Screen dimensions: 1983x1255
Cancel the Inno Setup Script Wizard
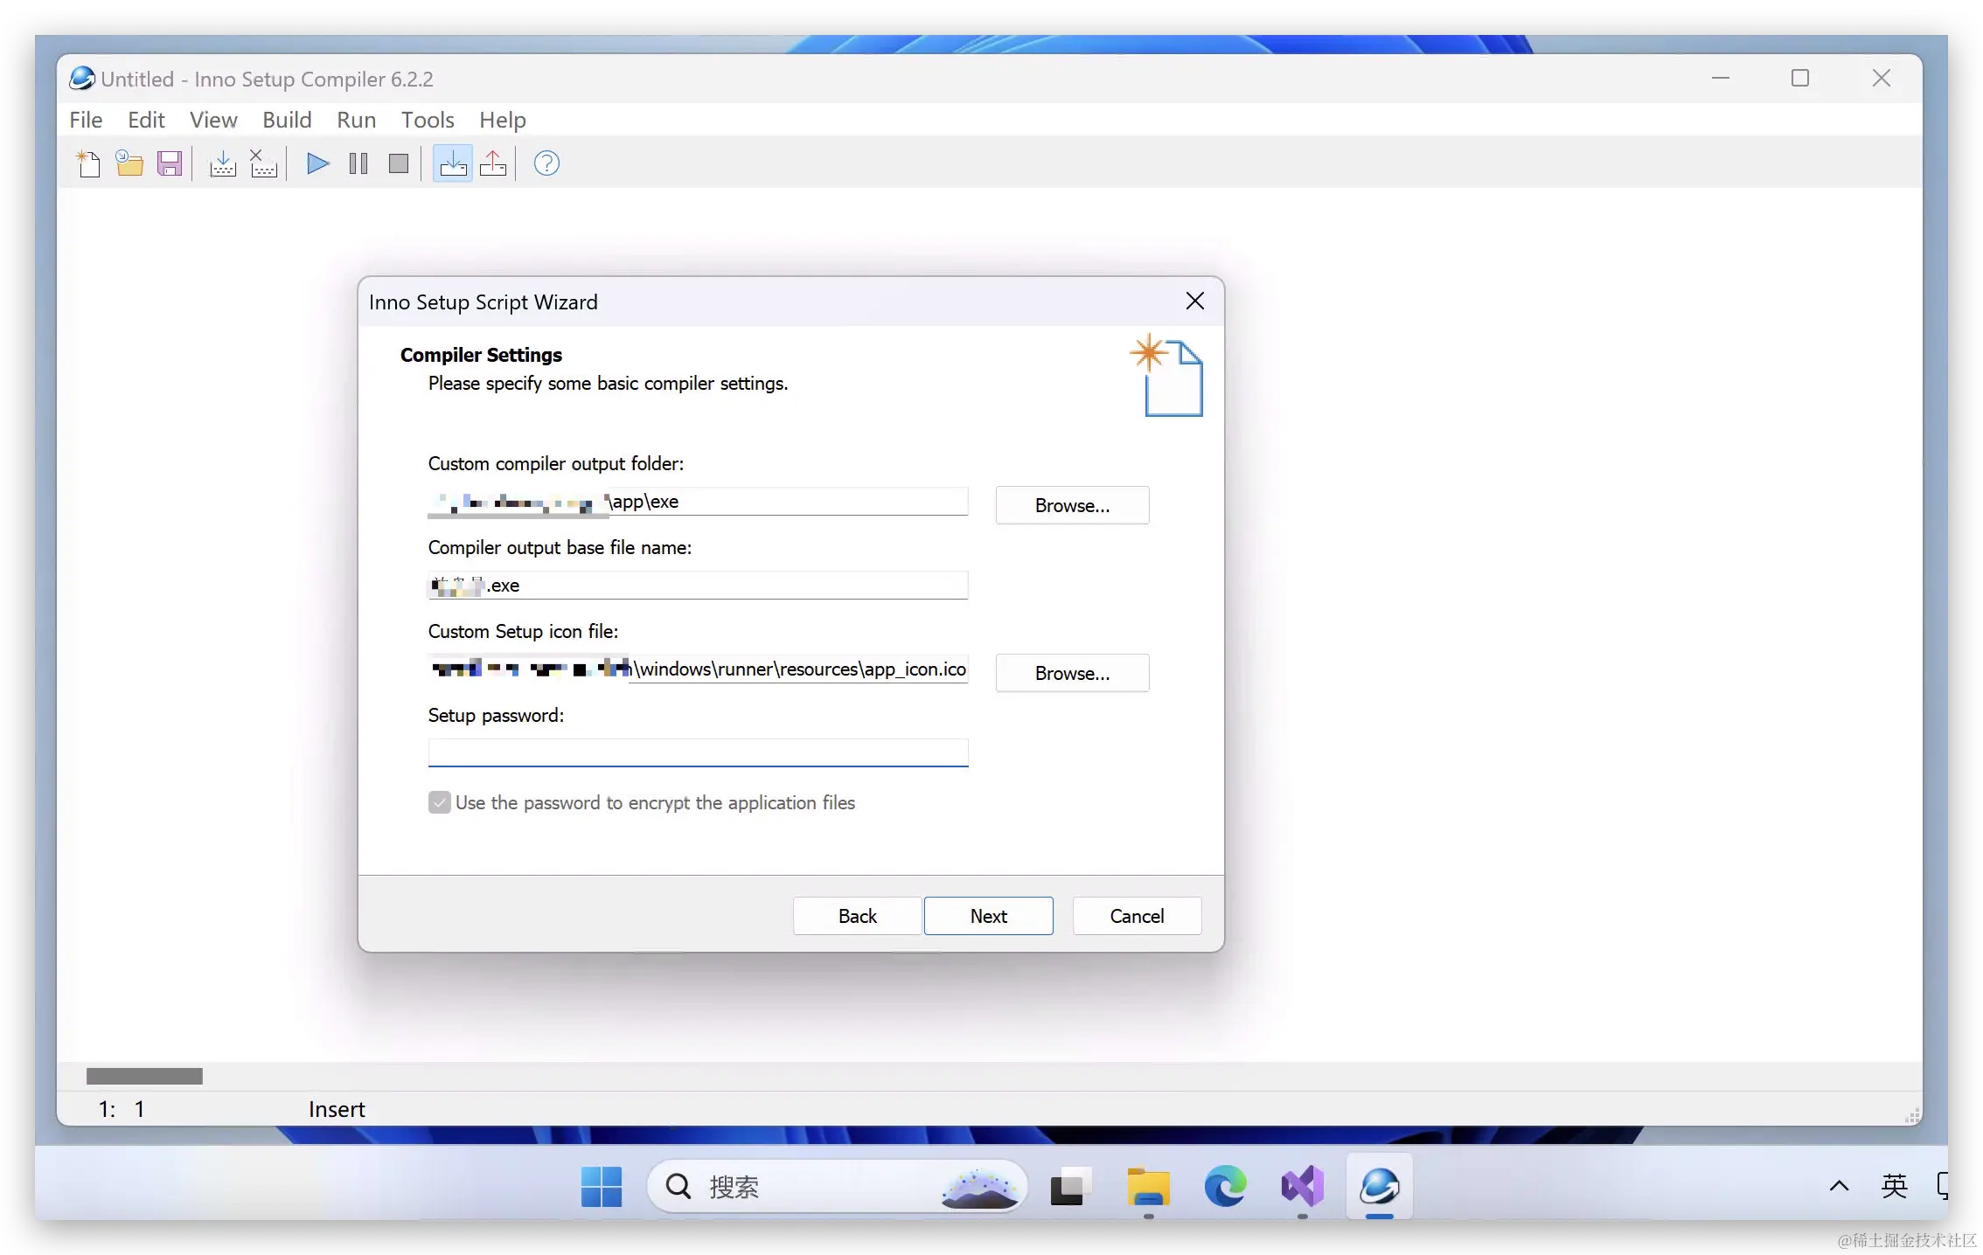[x=1137, y=916]
